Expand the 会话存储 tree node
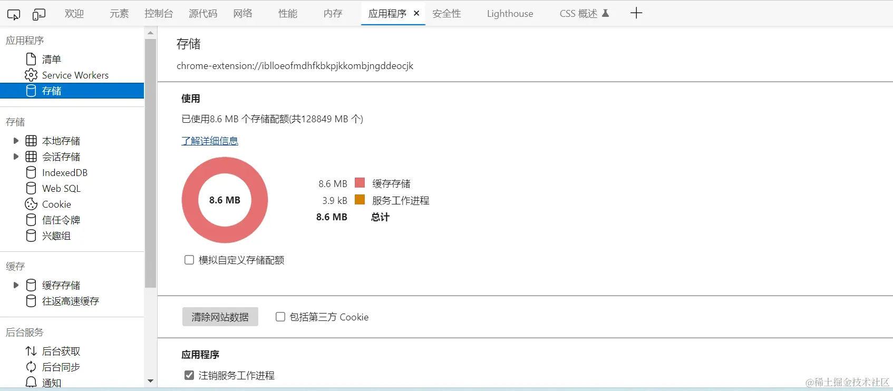Image resolution: width=893 pixels, height=391 pixels. click(x=16, y=157)
